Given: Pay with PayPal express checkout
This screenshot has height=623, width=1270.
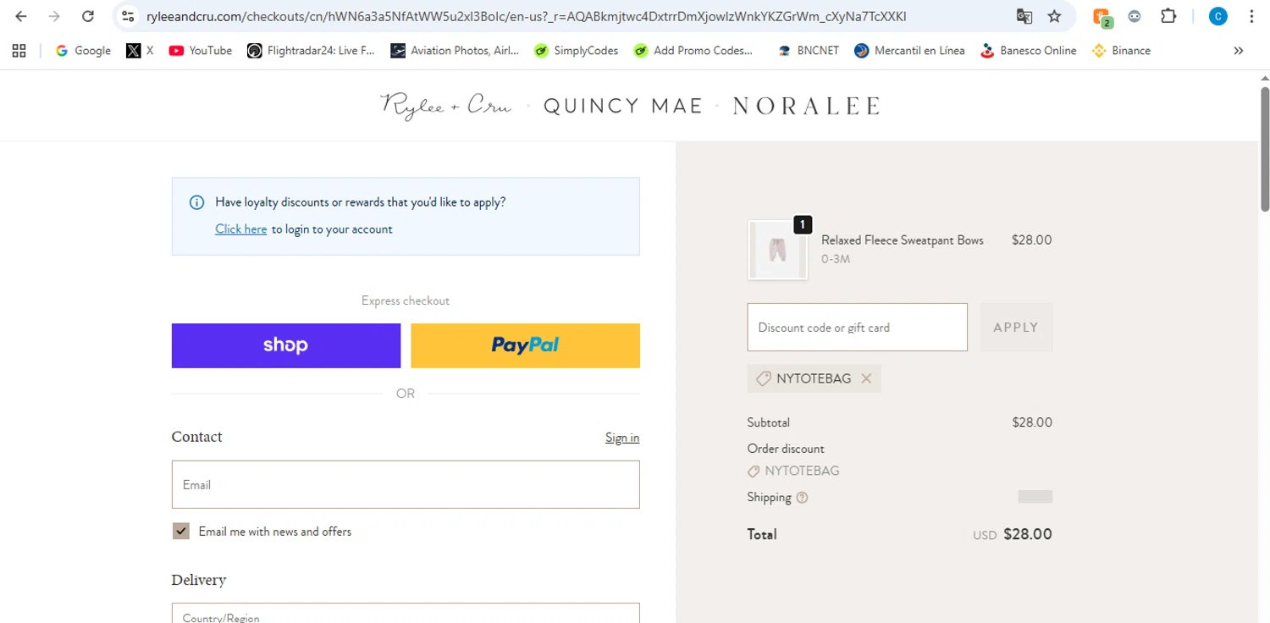Looking at the screenshot, I should tap(525, 345).
